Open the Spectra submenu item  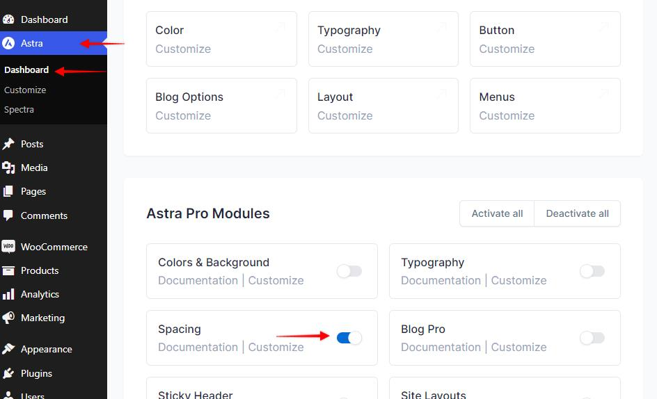[19, 109]
